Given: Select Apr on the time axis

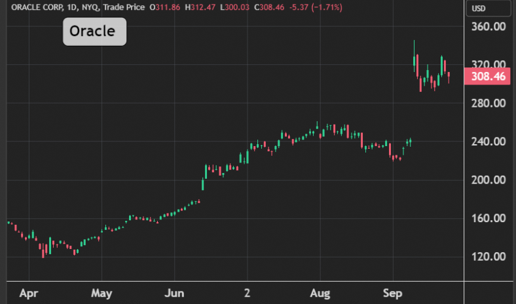Looking at the screenshot, I should (x=29, y=292).
